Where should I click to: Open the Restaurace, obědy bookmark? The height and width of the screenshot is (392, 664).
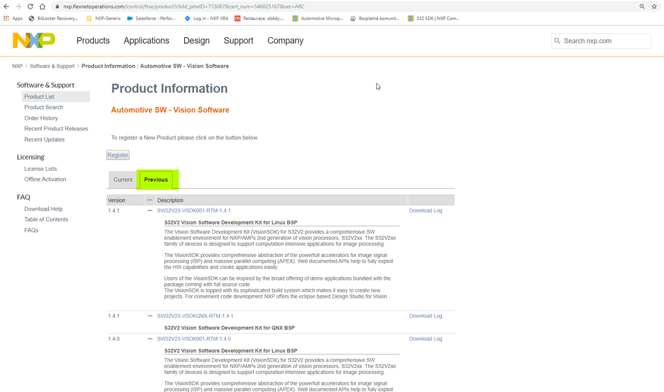coord(259,18)
